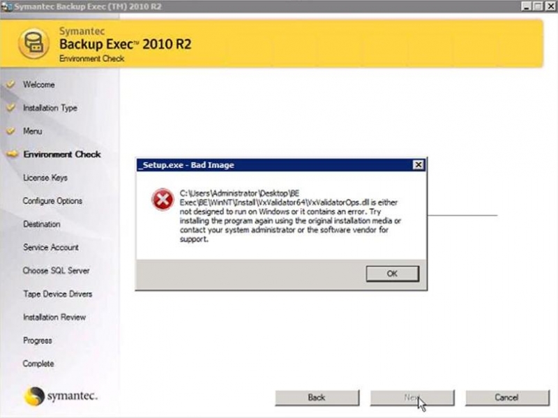
Task: Click the arrow beside Environment Check
Action: 10,154
